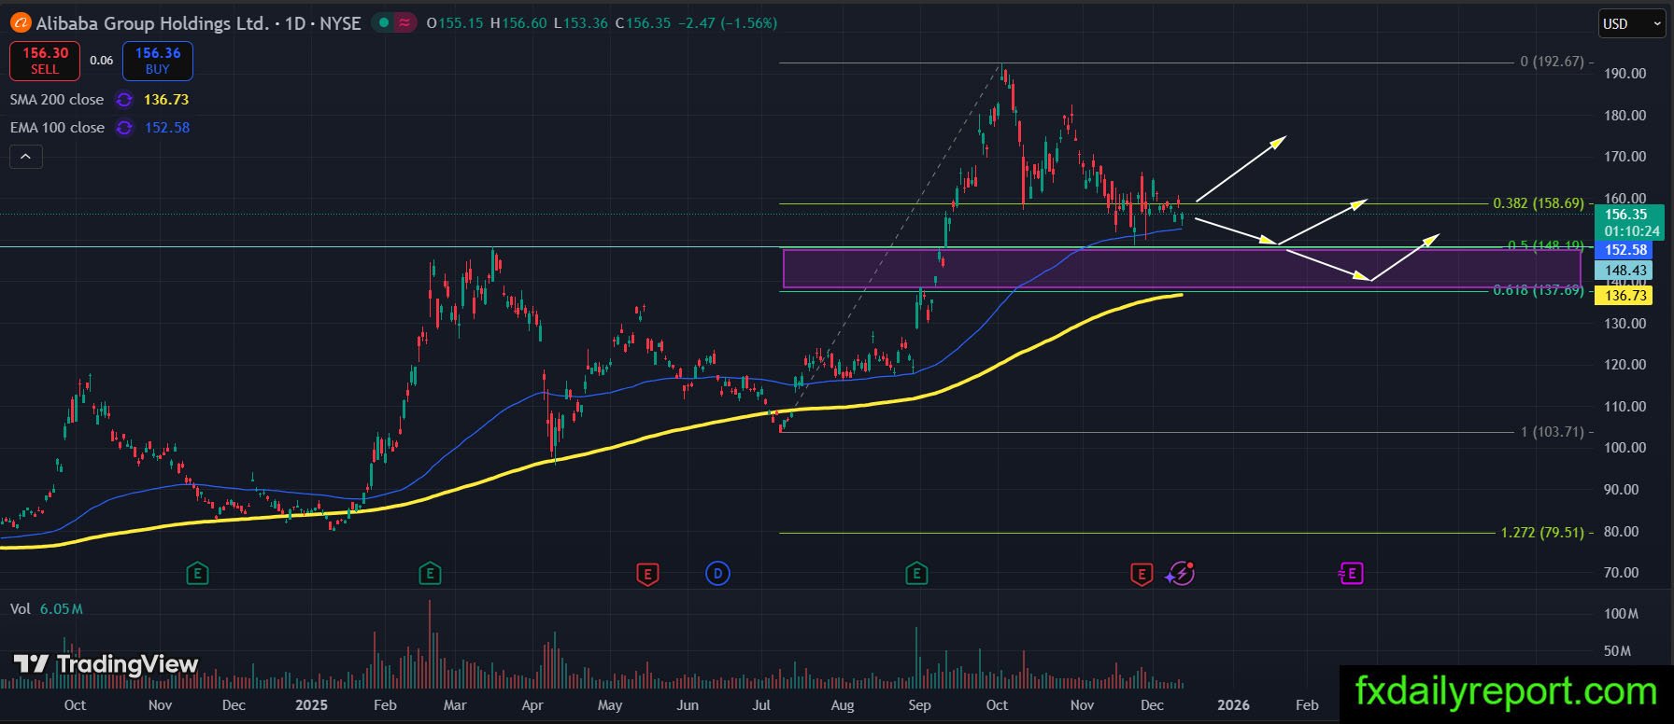Screen dimensions: 1674x724
Task: Open the blue dividend D marker
Action: click(x=717, y=573)
